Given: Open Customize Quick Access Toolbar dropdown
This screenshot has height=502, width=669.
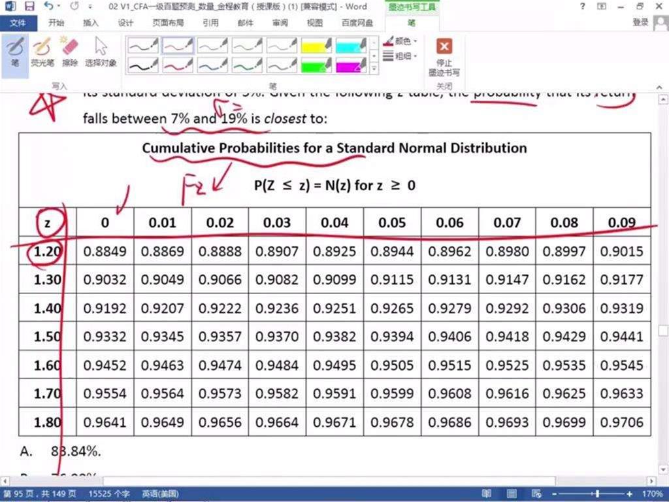Looking at the screenshot, I should click(x=90, y=7).
